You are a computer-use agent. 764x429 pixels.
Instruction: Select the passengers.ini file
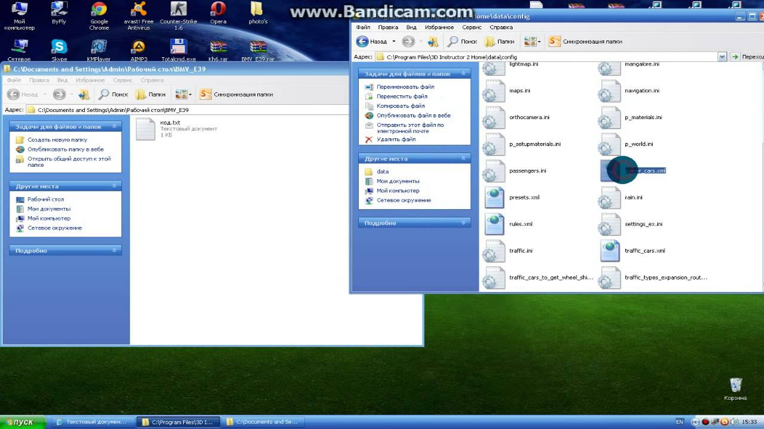[515, 171]
